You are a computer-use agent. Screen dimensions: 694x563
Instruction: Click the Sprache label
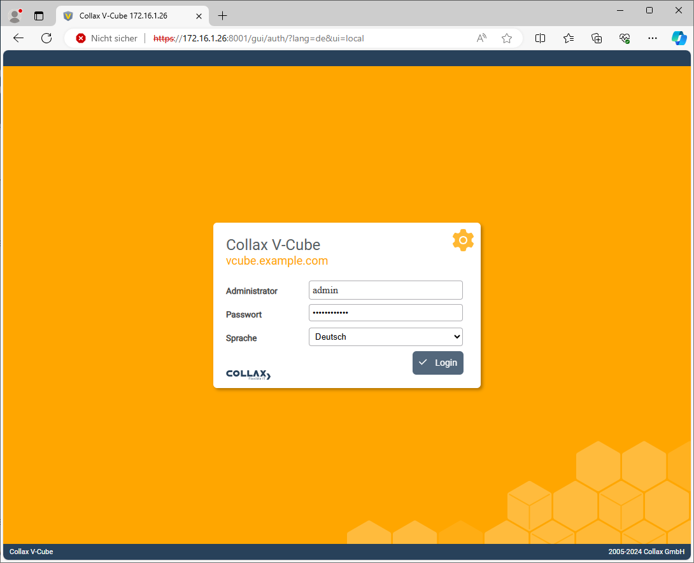click(241, 338)
